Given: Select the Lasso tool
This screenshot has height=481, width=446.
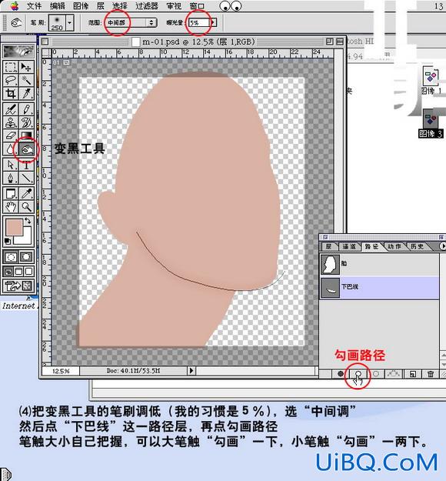Looking at the screenshot, I should pos(11,80).
